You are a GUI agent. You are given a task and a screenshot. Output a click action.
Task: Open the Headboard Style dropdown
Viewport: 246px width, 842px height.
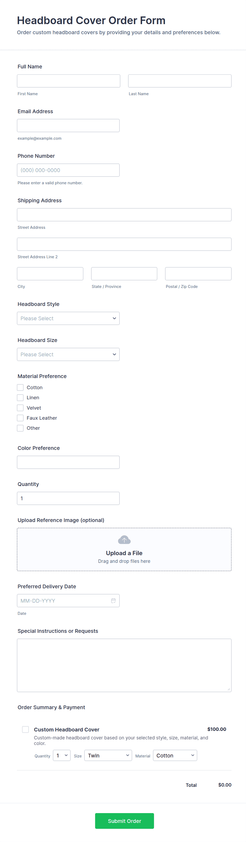[x=68, y=318]
